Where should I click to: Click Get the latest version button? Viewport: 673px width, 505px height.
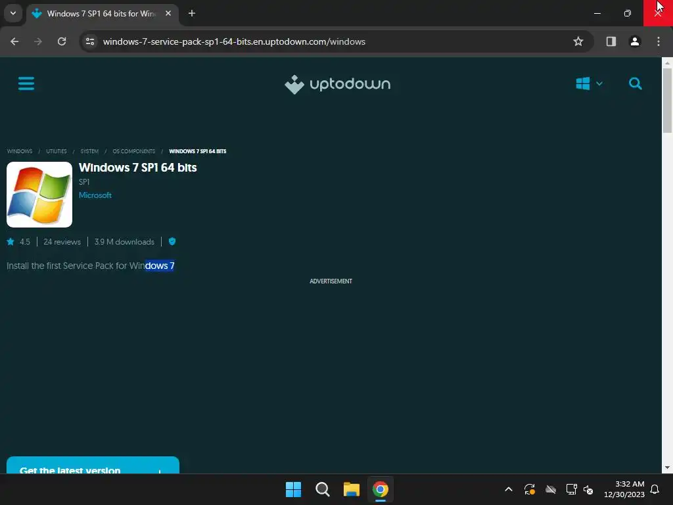[x=93, y=466]
